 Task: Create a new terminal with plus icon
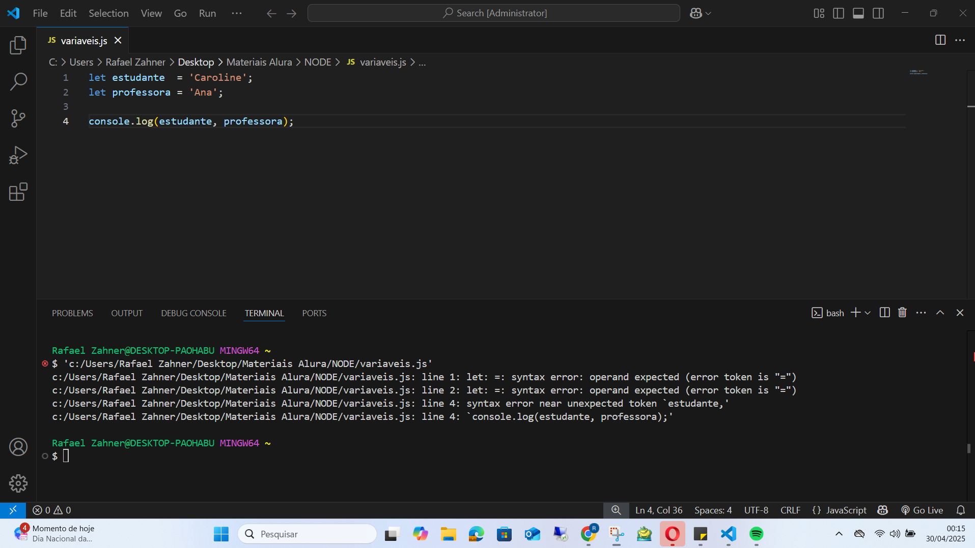pyautogui.click(x=855, y=313)
